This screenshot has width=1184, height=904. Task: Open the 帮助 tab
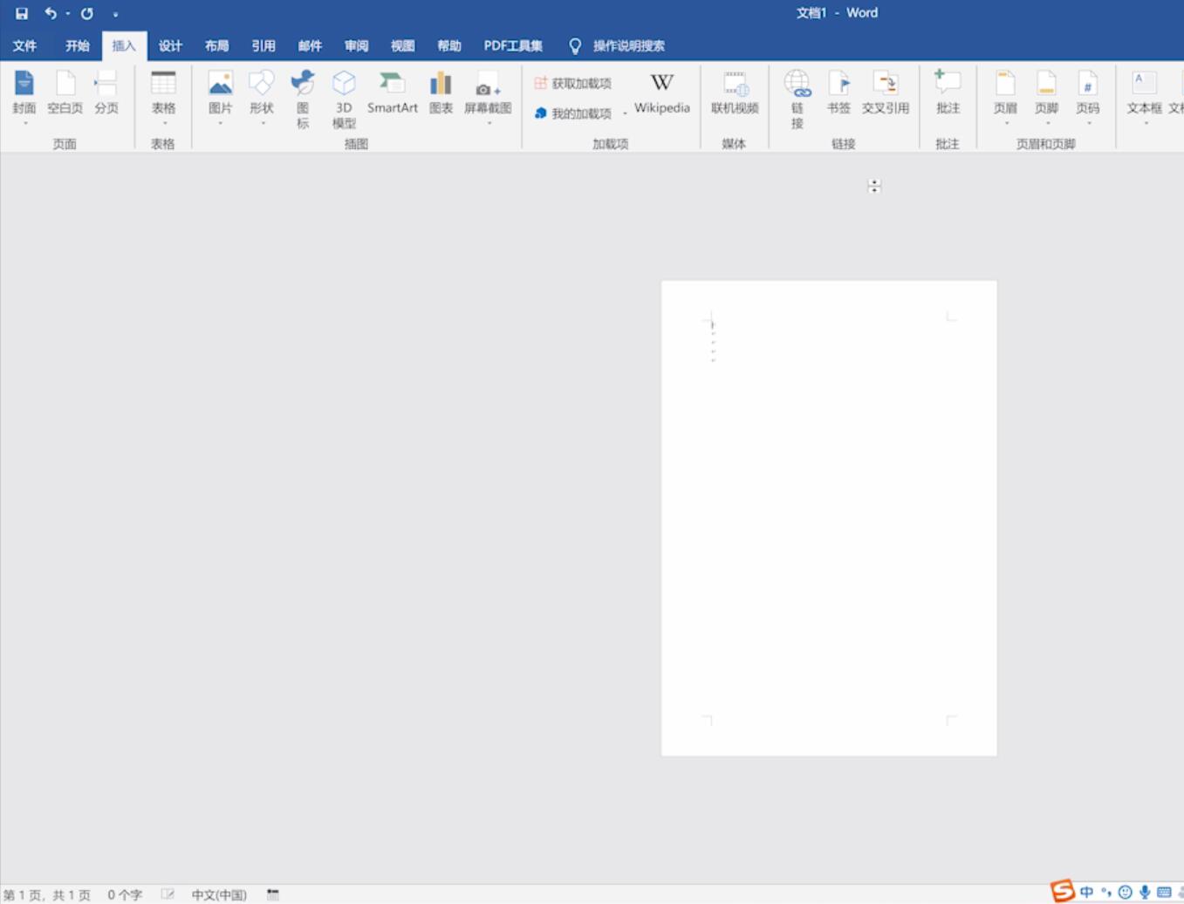[449, 45]
